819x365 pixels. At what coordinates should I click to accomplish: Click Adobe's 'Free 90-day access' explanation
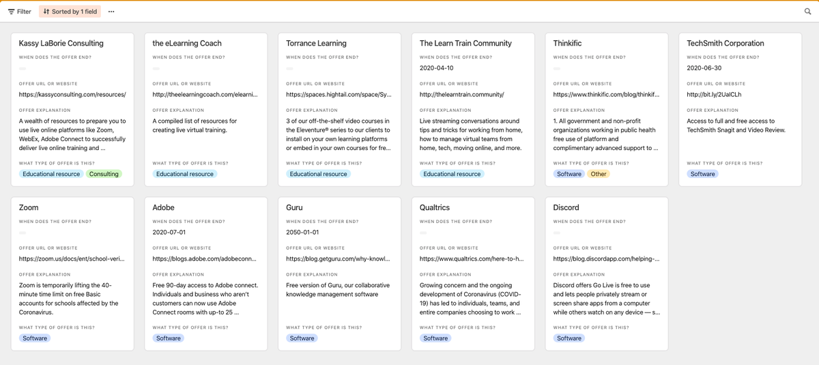tap(205, 299)
